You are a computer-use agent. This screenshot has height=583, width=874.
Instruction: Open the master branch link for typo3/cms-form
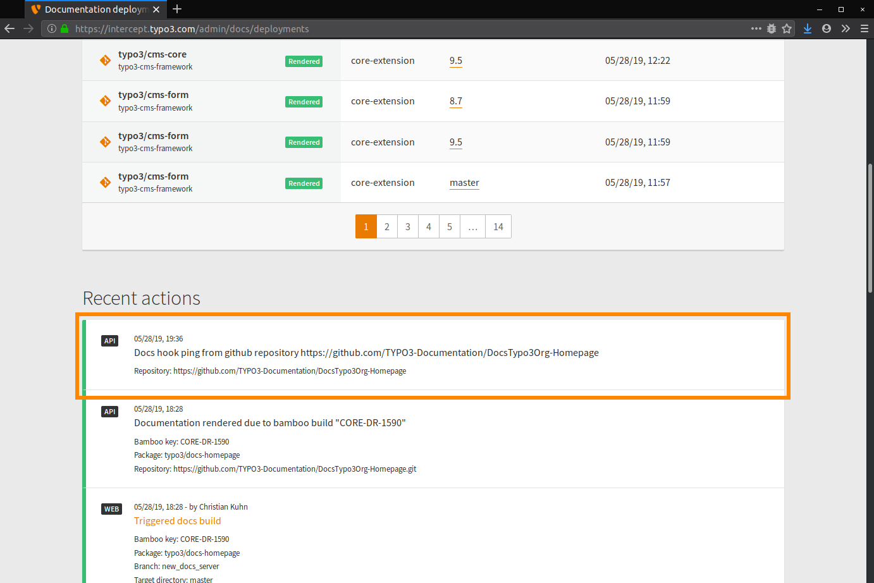pos(464,183)
